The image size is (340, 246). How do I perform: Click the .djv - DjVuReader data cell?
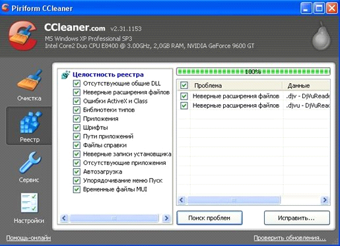click(308, 96)
